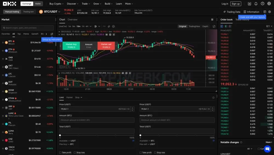Screen dimensions: 274x155
Task: Collapse the MA5 indicator row chevron
Action: [x=59, y=34]
